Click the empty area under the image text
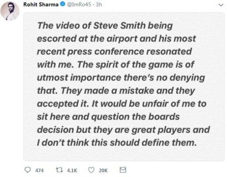The image size is (227, 177). tap(124, 154)
